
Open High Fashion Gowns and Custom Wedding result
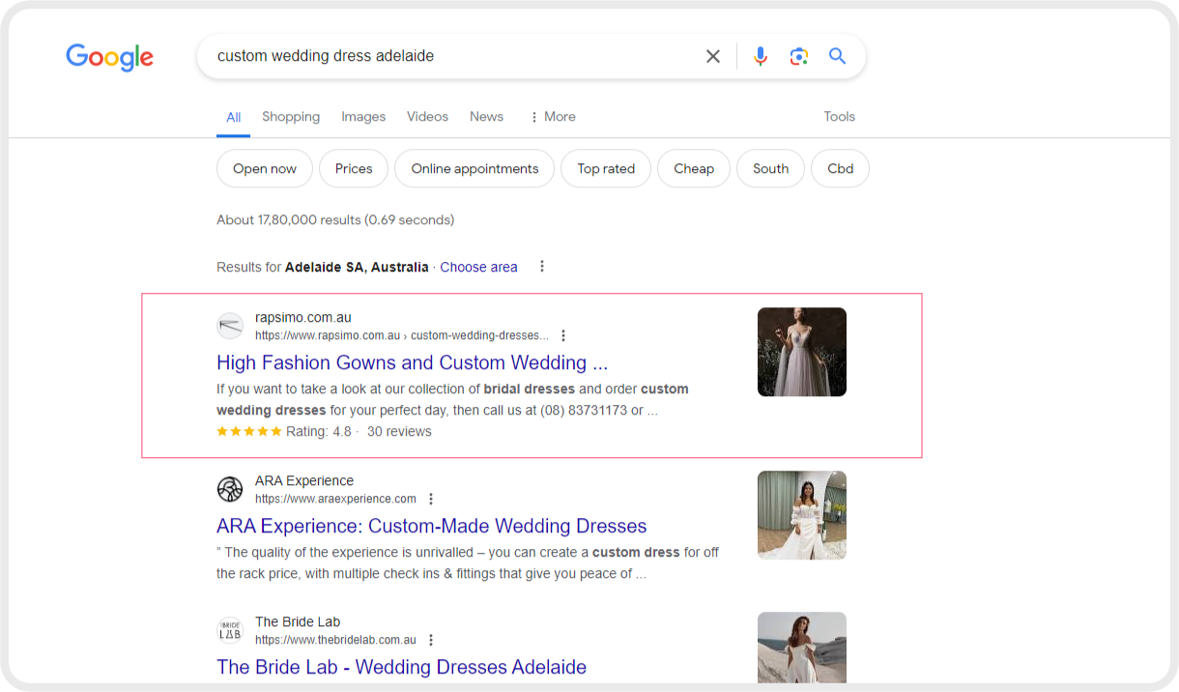[412, 362]
